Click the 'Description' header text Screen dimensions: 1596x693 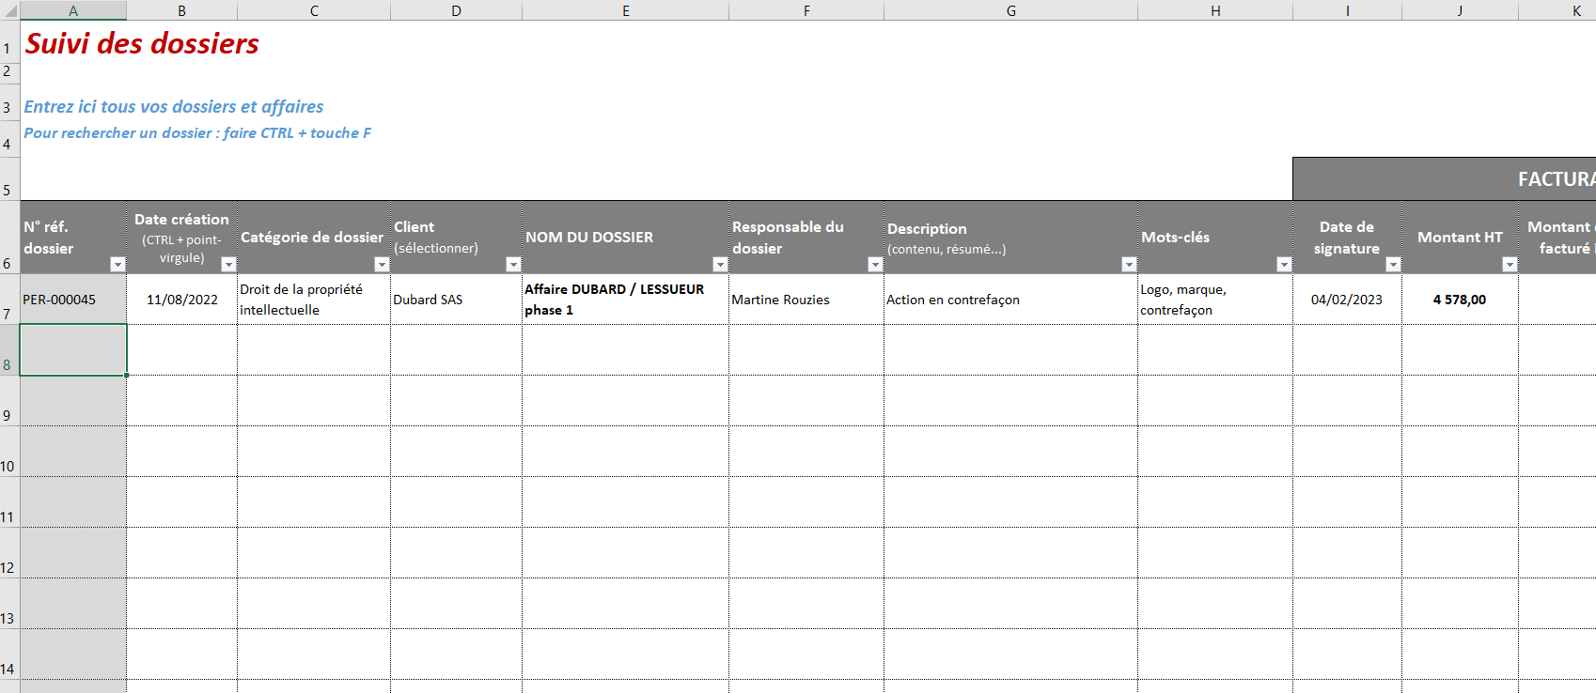point(927,228)
